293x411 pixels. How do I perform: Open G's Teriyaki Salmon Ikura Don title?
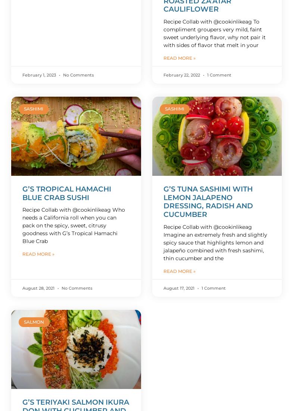[x=76, y=404]
